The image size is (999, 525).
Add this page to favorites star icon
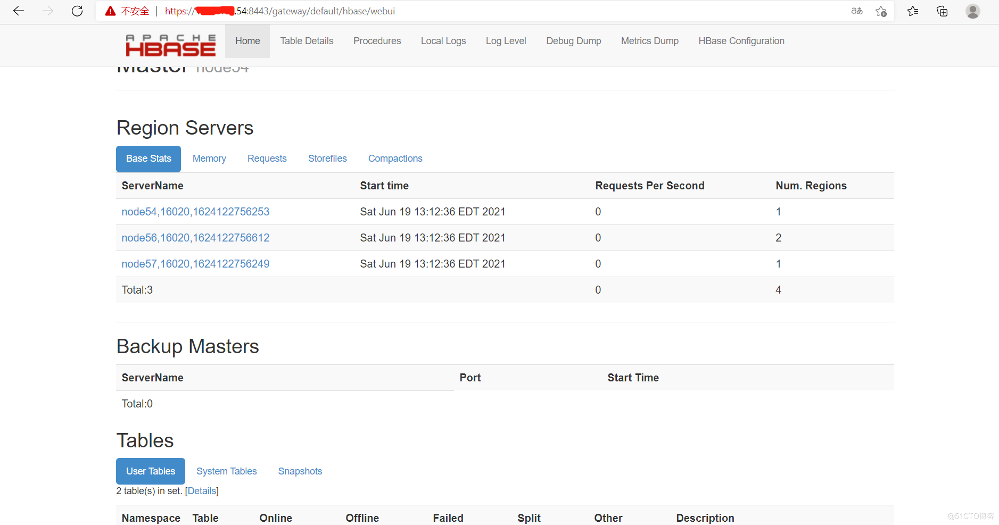[x=881, y=11]
